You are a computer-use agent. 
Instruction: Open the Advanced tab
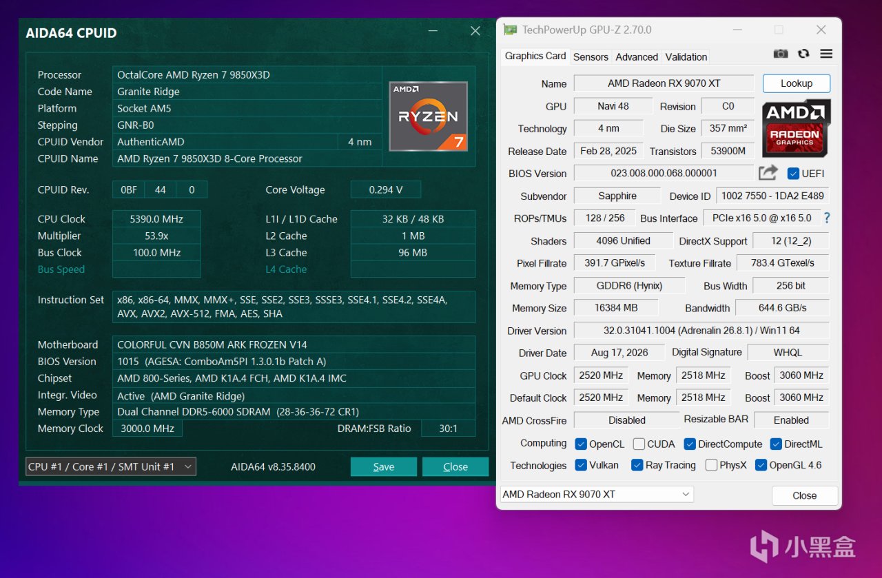[637, 56]
